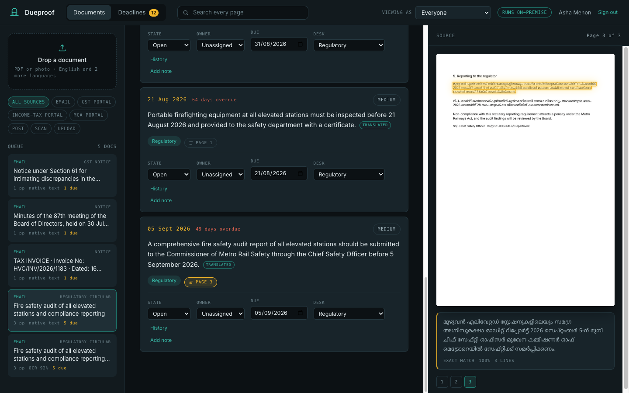
Task: Open the calendar picker for the 05/09/2026 due date
Action: point(300,313)
